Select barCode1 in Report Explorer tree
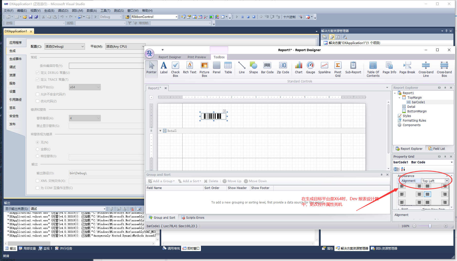 click(418, 102)
